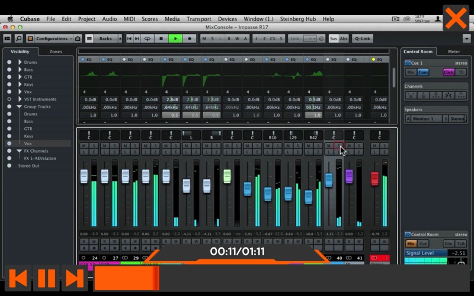Jump to the next marker in transport
The width and height of the screenshot is (474, 296).
(137, 38)
